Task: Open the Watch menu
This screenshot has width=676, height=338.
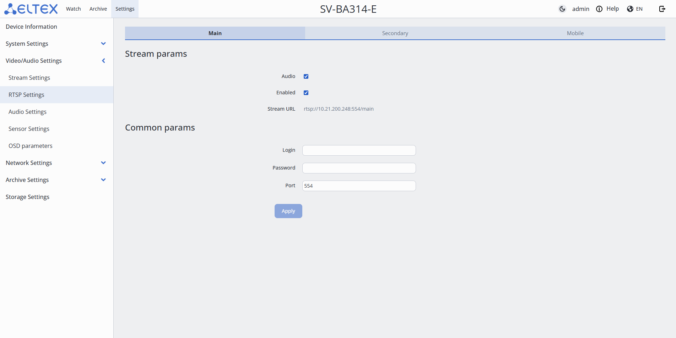Action: [74, 9]
